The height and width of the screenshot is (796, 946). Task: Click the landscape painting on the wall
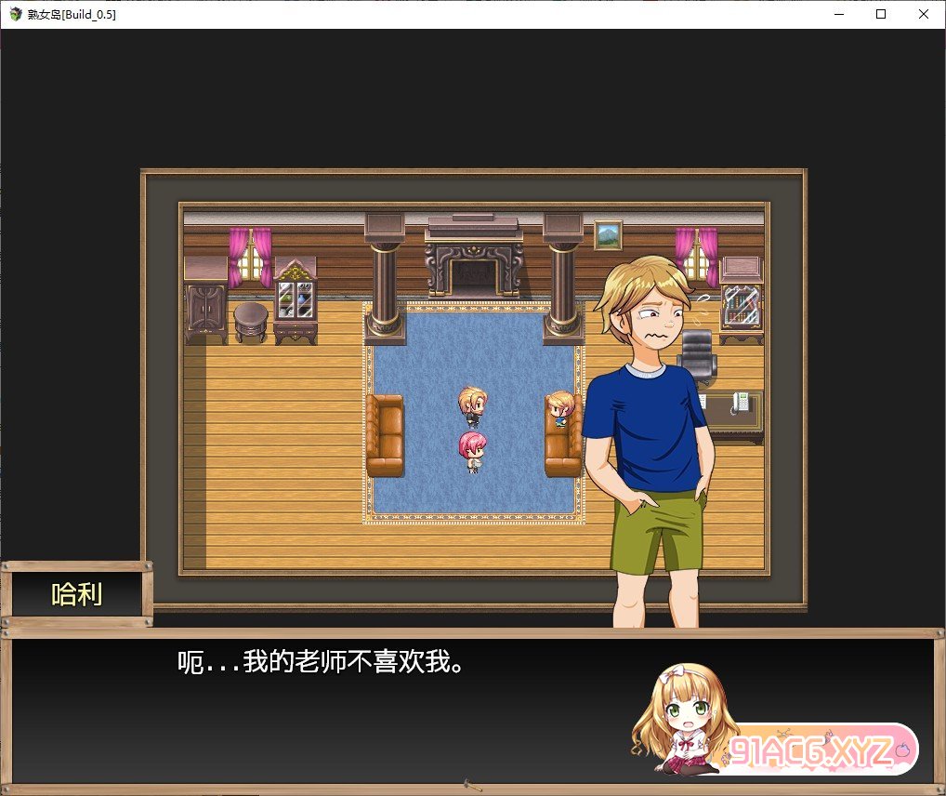[x=608, y=234]
